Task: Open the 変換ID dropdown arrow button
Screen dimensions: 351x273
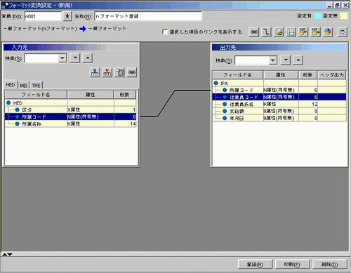Action: click(x=67, y=16)
